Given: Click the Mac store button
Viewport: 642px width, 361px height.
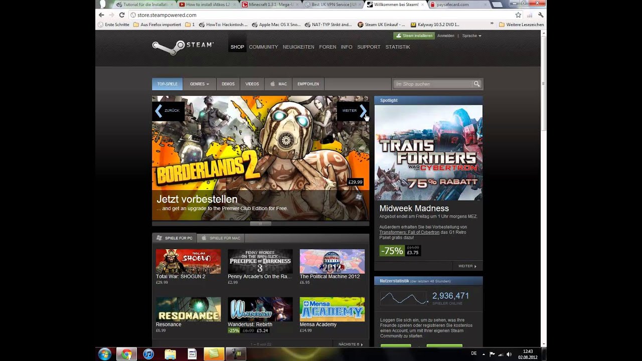Looking at the screenshot, I should (x=279, y=84).
